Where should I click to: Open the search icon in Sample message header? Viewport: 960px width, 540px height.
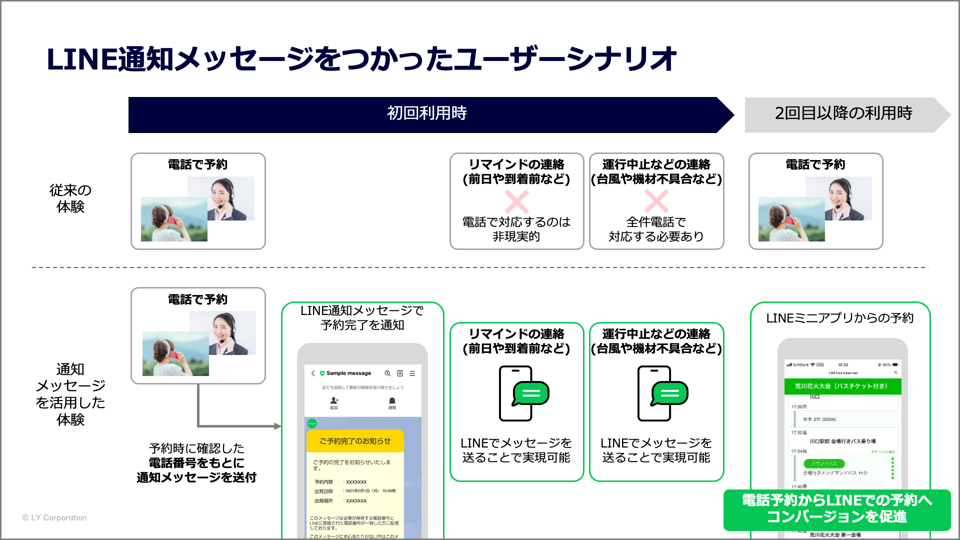tap(387, 373)
